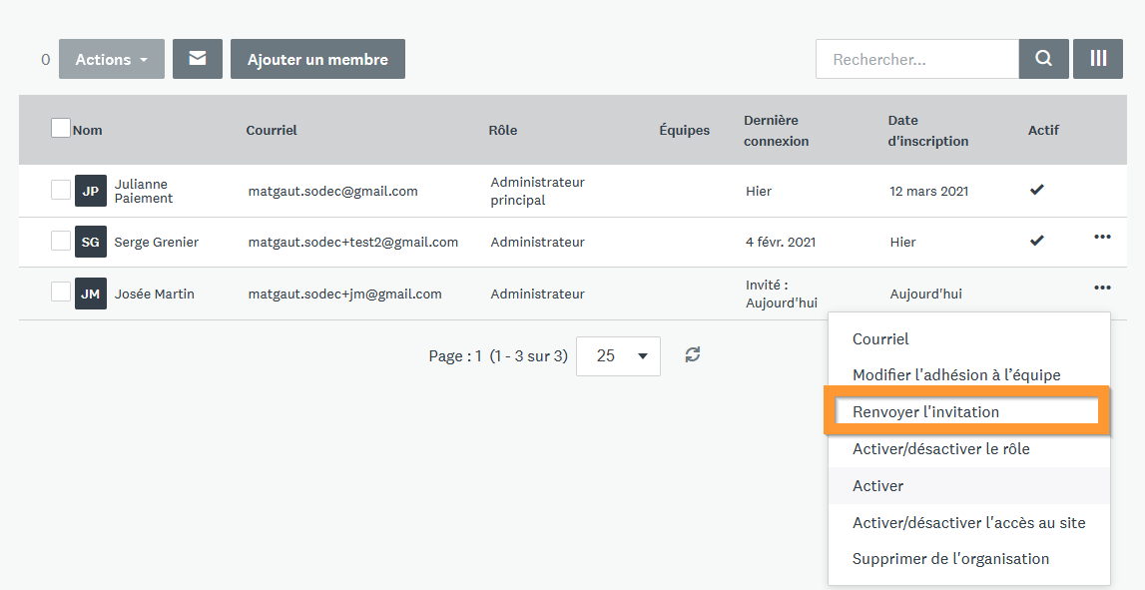The image size is (1145, 590).
Task: Click the magnifying glass search button
Action: pyautogui.click(x=1043, y=59)
